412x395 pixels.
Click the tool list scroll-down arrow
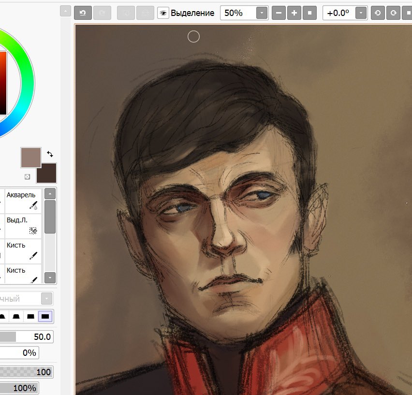tap(50, 278)
